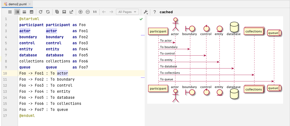Click the top database cylinder
Screen dimensions: 290x126
click(234, 27)
